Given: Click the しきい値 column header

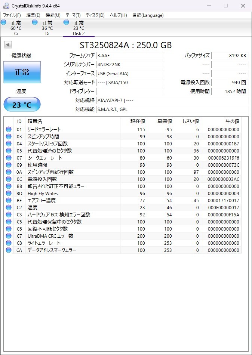Looking at the screenshot, I should [x=187, y=121].
